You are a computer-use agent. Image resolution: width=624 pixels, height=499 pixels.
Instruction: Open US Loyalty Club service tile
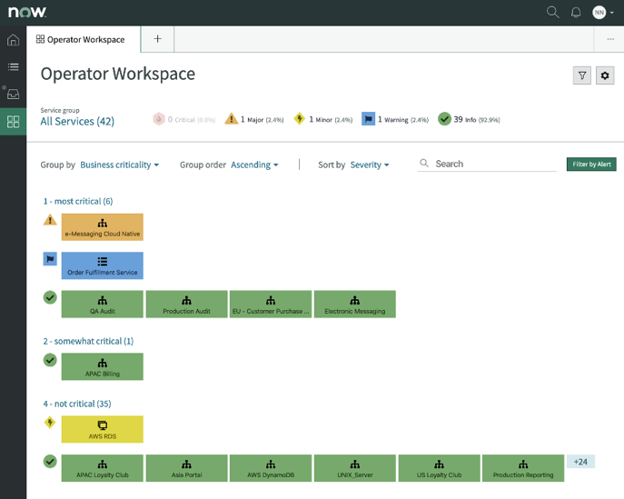[440, 468]
